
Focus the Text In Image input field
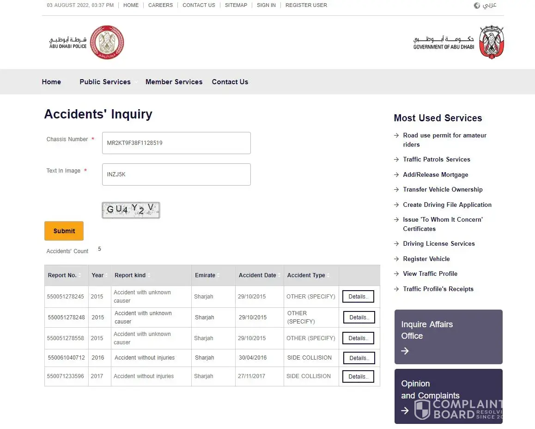click(176, 174)
